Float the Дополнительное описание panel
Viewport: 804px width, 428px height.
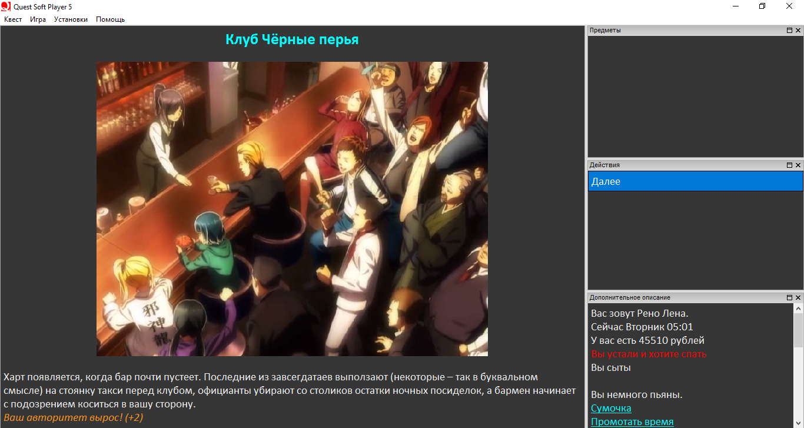(x=789, y=298)
